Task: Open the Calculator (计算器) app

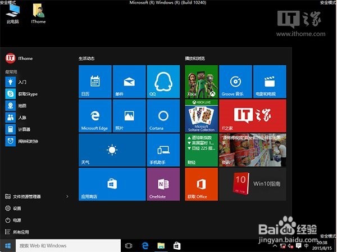Action: 18,129
